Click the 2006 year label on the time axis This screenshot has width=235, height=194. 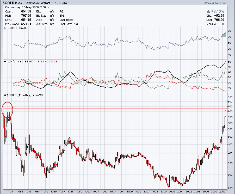(222, 192)
